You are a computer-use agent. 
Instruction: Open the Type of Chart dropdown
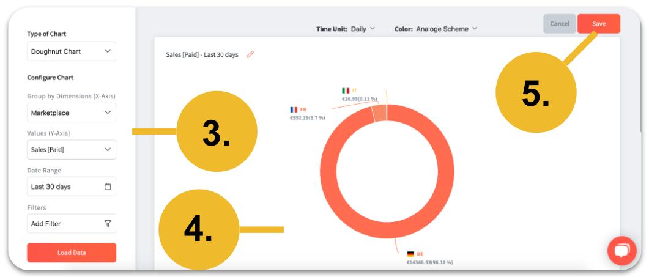(72, 51)
